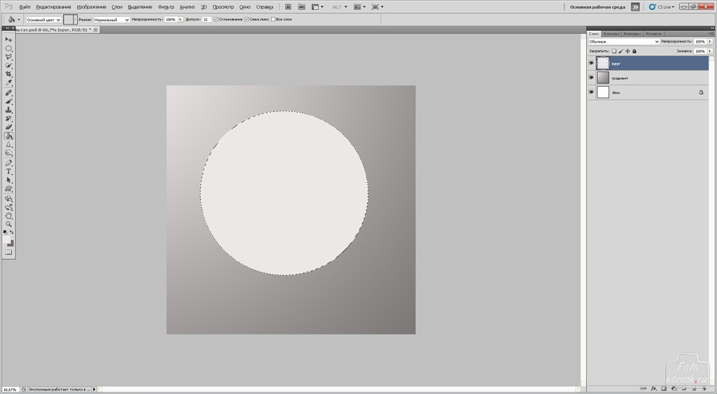Select the 3D Camera Orbit tool

pyautogui.click(x=8, y=208)
